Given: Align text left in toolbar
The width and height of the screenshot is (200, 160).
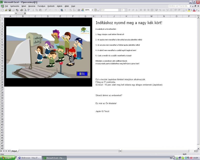Looking at the screenshot, I should 141,10.
